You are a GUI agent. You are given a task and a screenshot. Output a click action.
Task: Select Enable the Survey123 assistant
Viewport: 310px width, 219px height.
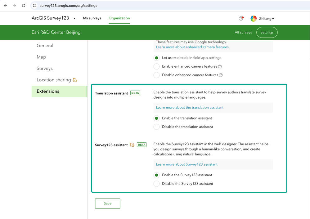pyautogui.click(x=156, y=175)
